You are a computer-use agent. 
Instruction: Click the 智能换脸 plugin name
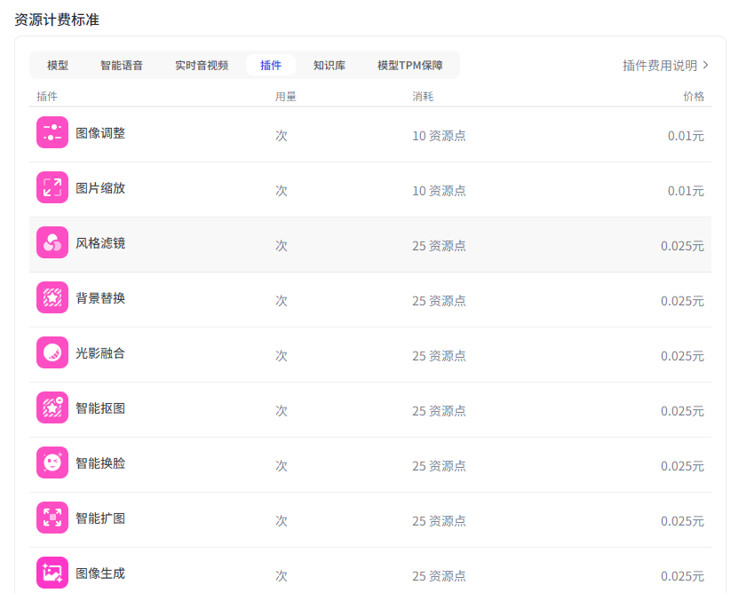click(100, 464)
